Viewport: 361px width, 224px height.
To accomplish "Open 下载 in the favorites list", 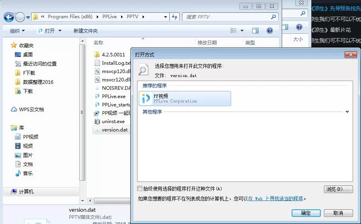I will pyautogui.click(x=24, y=91).
